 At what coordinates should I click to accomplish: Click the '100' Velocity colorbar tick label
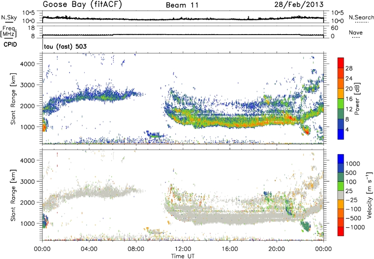pos(351,182)
